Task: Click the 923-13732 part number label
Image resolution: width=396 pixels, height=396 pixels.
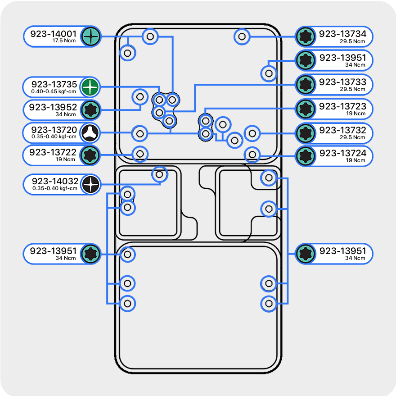Action: (x=342, y=130)
